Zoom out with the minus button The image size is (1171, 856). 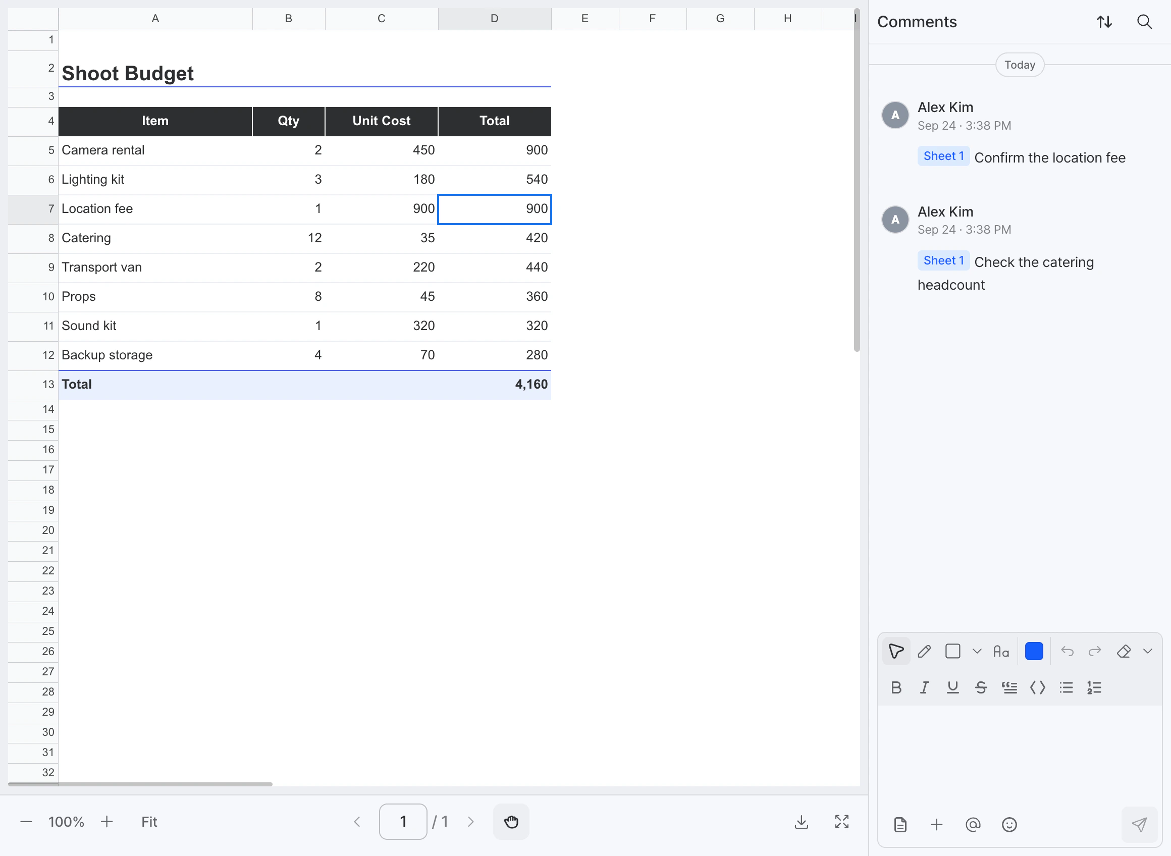26,822
